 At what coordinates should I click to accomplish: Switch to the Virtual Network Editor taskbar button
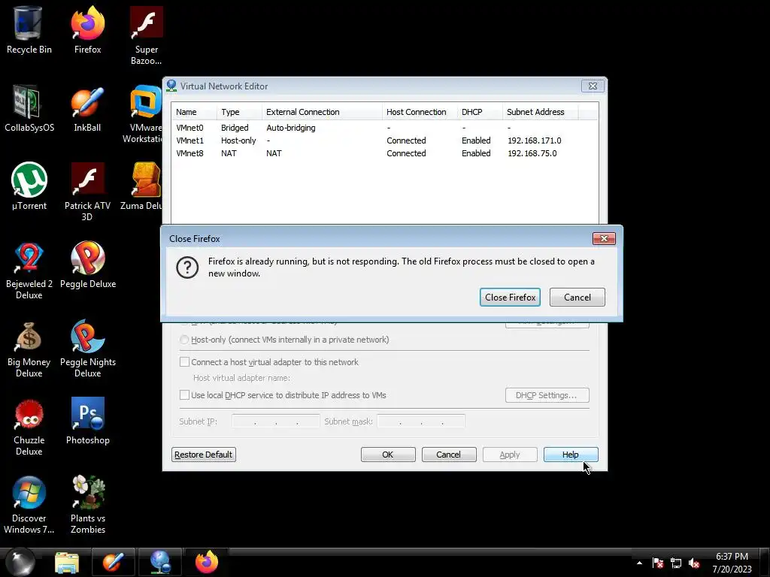[x=159, y=562]
